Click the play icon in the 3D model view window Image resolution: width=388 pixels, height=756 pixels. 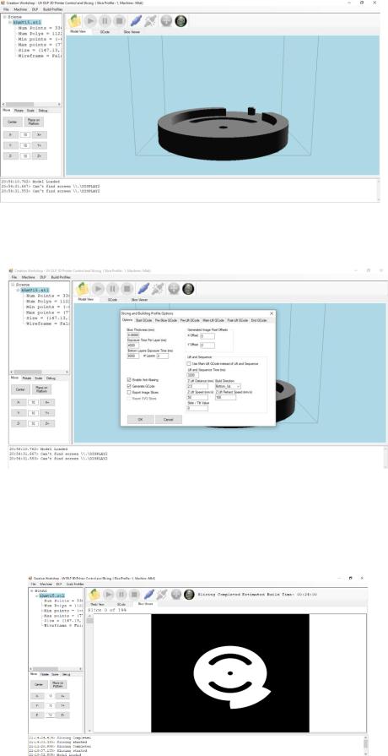[90, 21]
